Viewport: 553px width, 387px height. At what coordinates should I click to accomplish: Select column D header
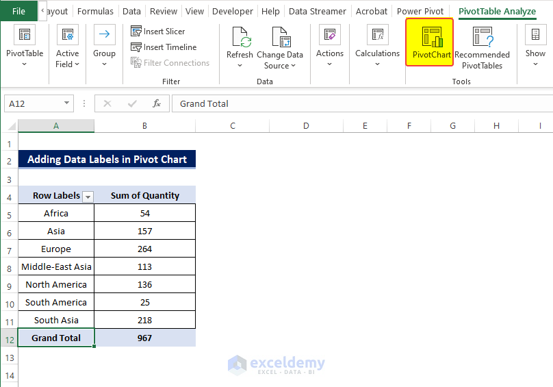306,126
